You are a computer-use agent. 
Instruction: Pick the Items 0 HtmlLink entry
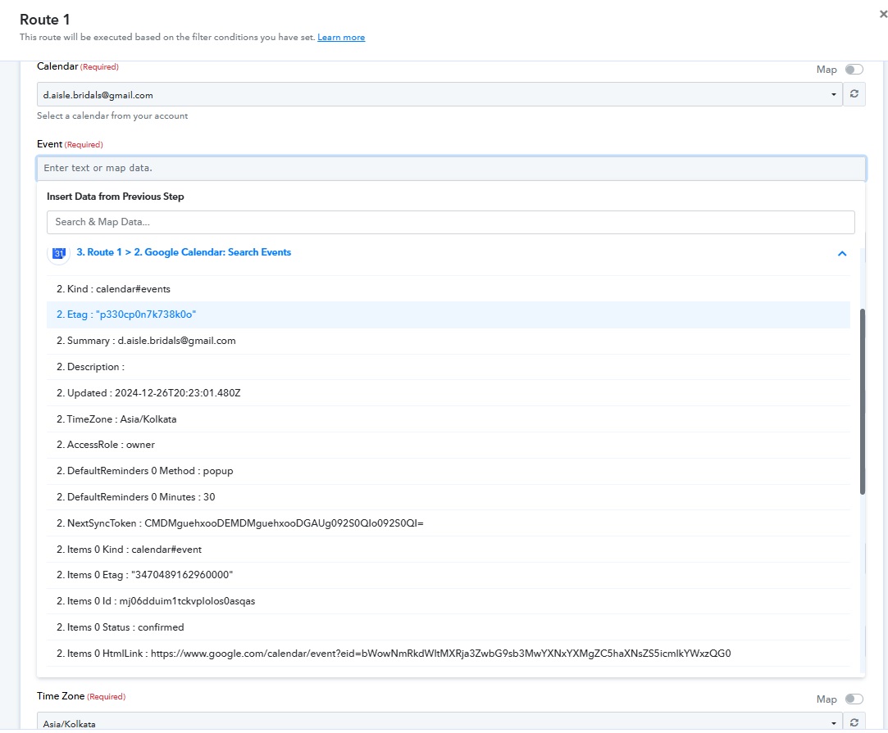point(394,654)
